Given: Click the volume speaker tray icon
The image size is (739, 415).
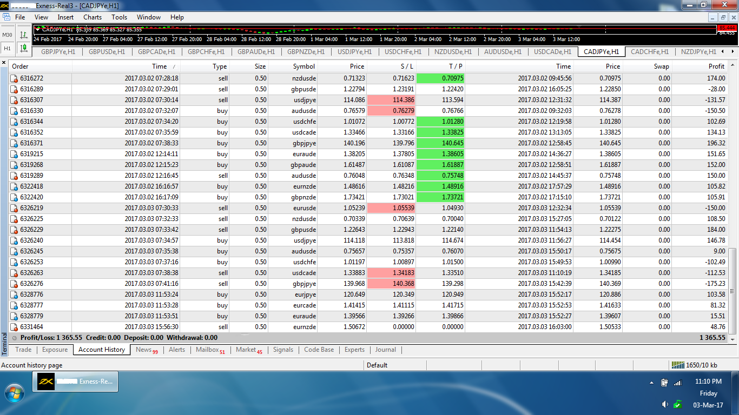Looking at the screenshot, I should coord(665,404).
